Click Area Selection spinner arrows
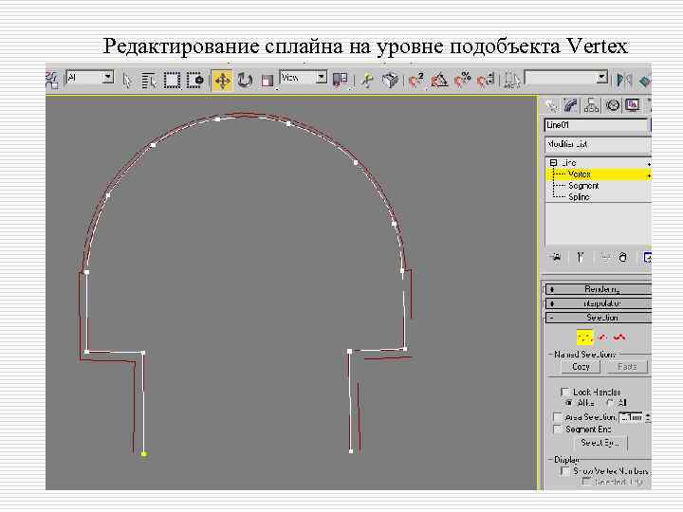Image resolution: width=683 pixels, height=512 pixels. tap(647, 417)
